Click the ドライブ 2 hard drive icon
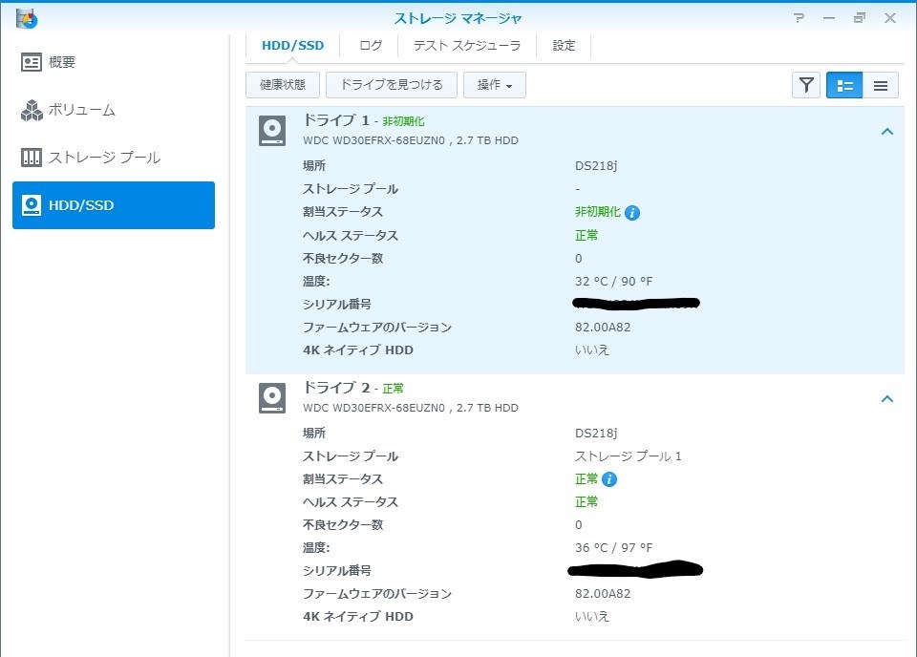This screenshot has height=657, width=917. pyautogui.click(x=271, y=398)
